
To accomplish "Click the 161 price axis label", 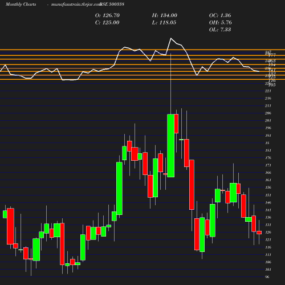I will 268,180.
